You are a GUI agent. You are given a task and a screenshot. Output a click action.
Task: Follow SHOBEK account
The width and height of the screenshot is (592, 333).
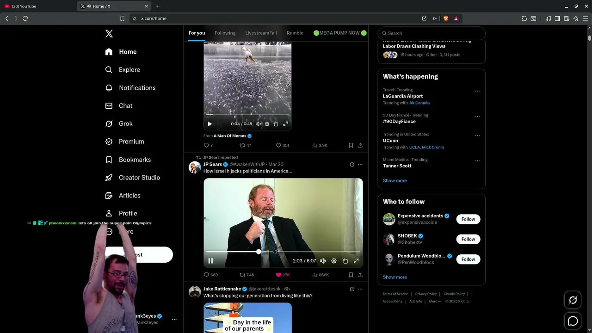[x=468, y=239]
